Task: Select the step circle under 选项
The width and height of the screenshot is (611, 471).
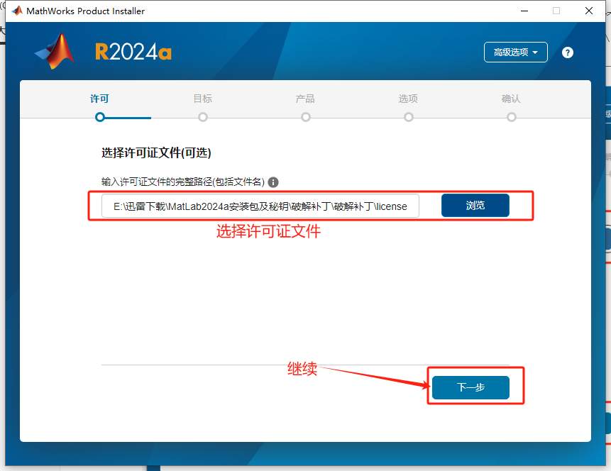Action: click(409, 117)
